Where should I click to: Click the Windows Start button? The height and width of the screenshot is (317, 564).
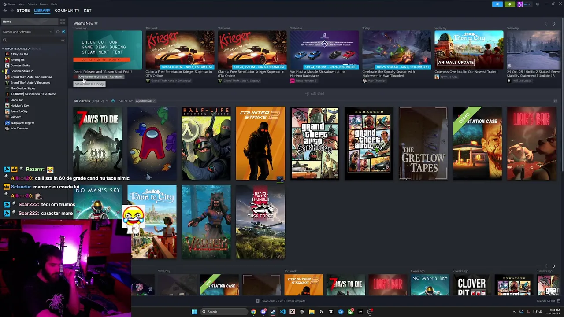194,312
